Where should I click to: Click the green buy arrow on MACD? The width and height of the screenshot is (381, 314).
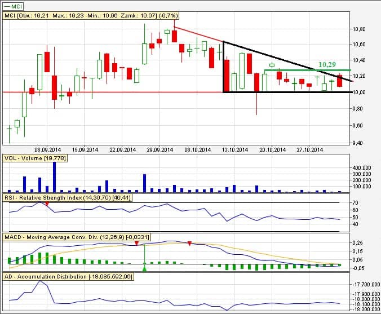coord(144,269)
